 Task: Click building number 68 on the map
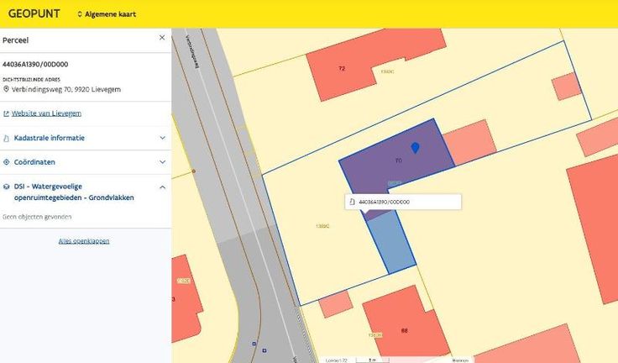point(404,330)
